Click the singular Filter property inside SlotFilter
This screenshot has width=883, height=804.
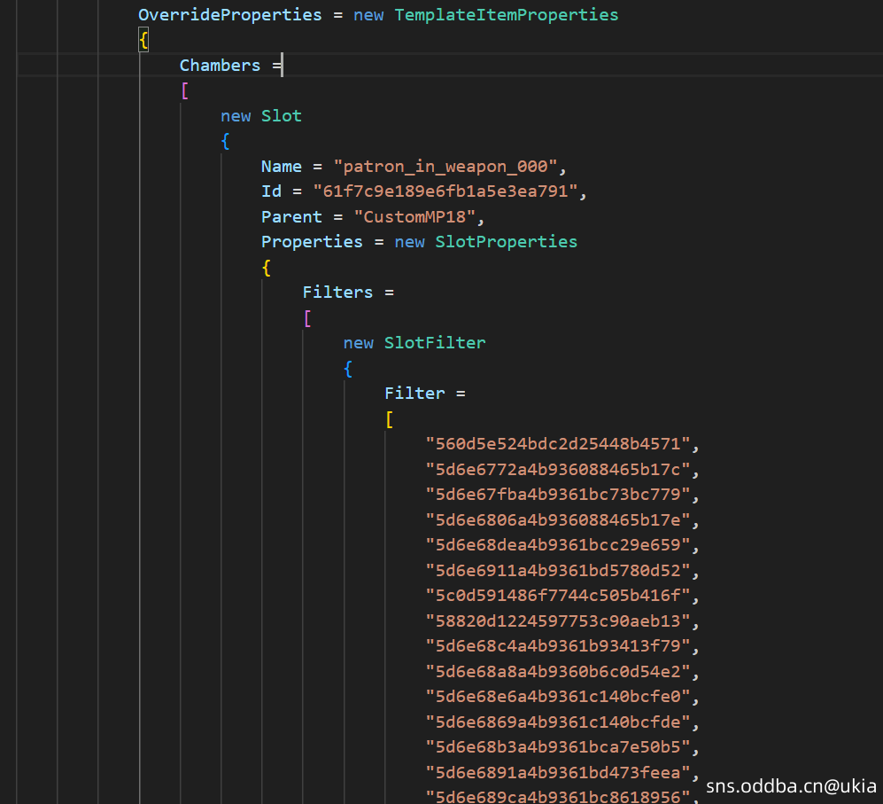coord(414,394)
